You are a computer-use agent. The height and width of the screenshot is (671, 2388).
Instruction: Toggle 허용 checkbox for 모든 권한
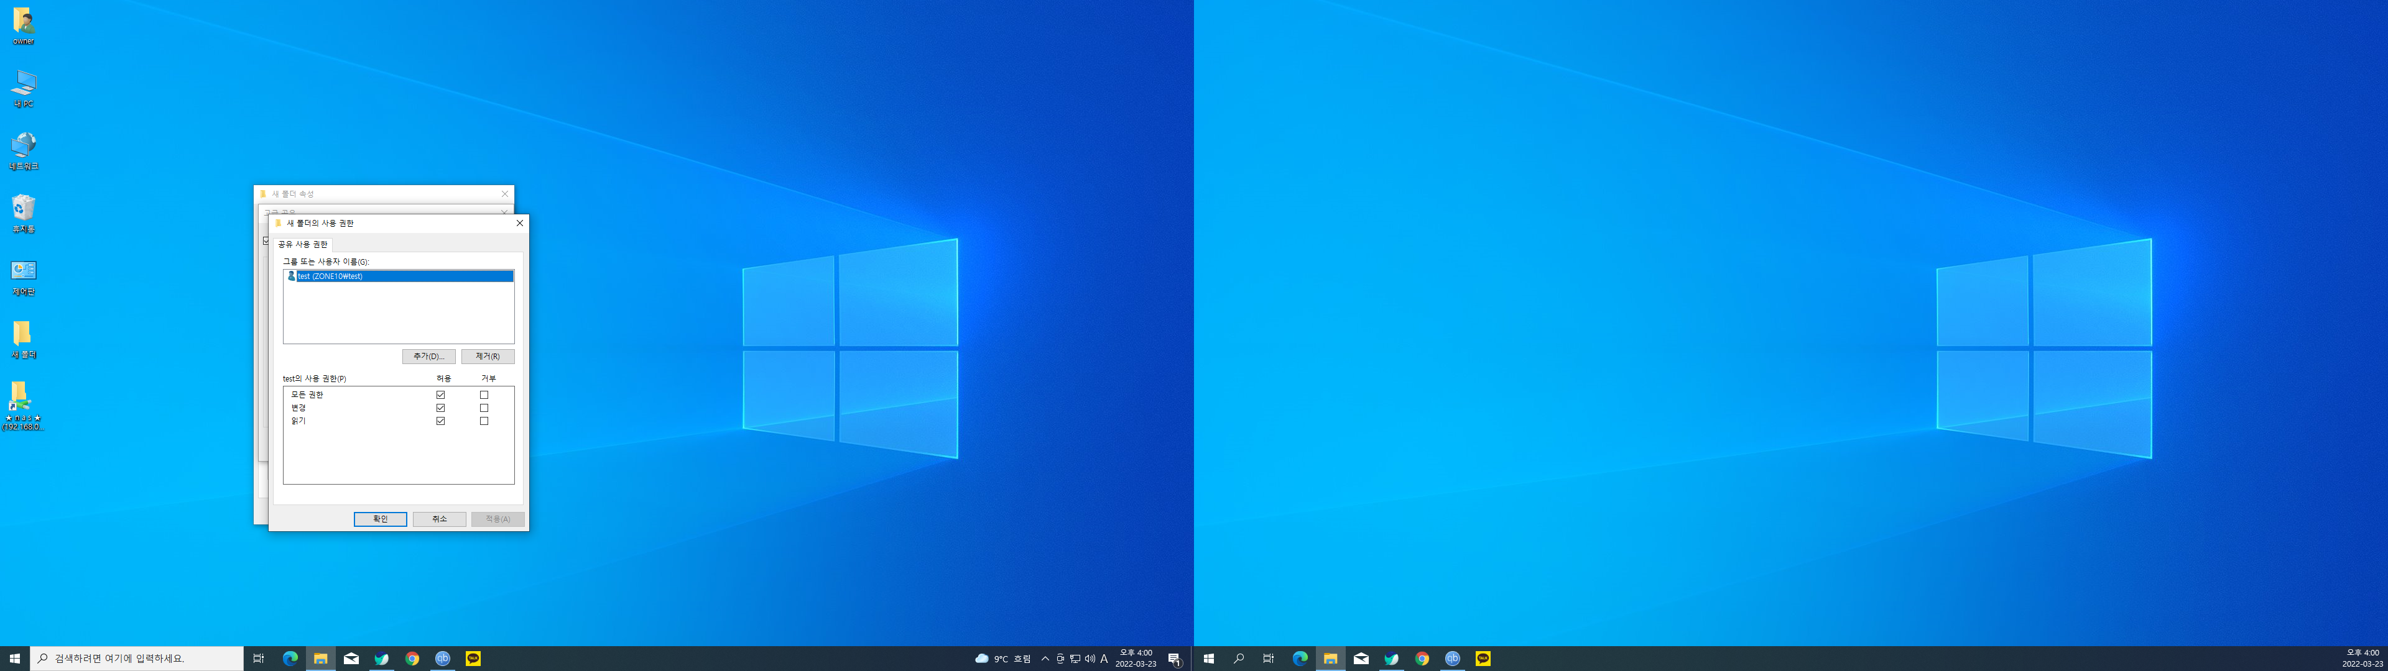click(x=440, y=395)
